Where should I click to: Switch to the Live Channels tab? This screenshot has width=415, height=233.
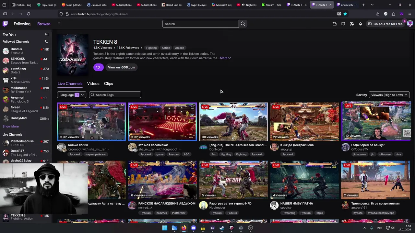pos(70,83)
